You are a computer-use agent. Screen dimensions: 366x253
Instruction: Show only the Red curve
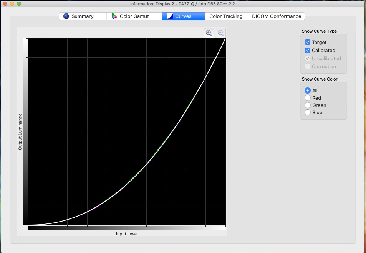click(x=308, y=98)
